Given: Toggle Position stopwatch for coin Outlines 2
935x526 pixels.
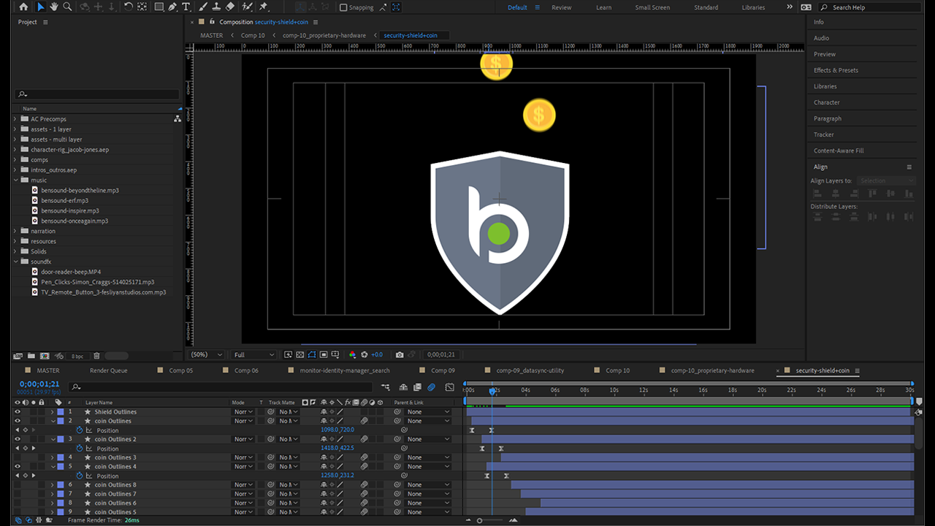Looking at the screenshot, I should 80,449.
